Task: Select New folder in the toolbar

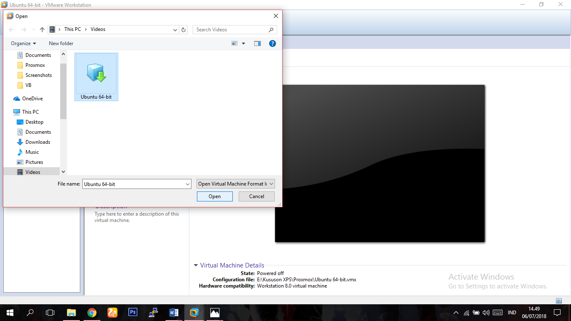Action: pyautogui.click(x=61, y=43)
